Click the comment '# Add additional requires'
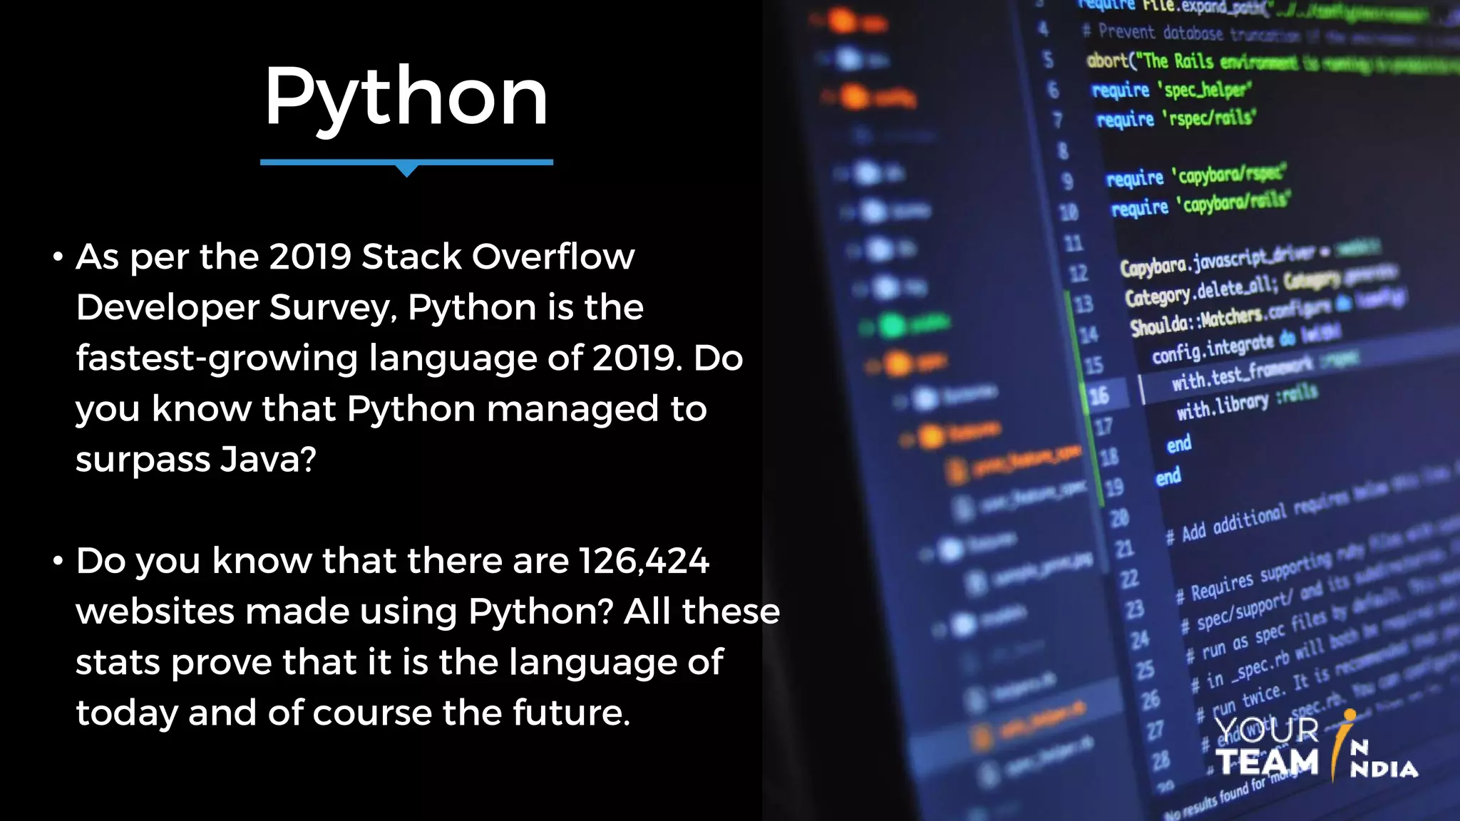 pyautogui.click(x=1255, y=520)
